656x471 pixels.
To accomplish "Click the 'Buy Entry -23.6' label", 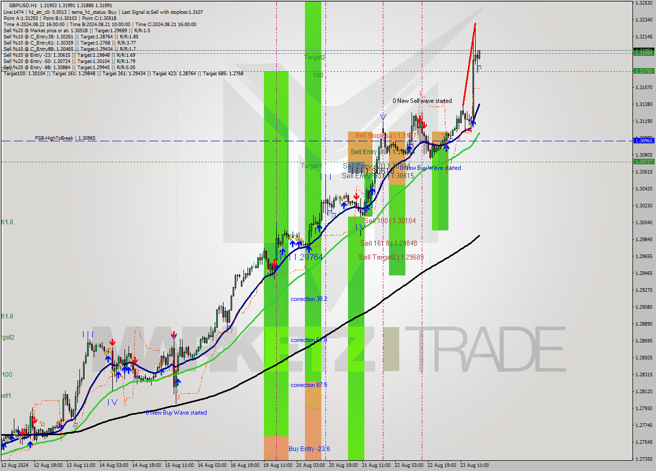I will pos(309,449).
